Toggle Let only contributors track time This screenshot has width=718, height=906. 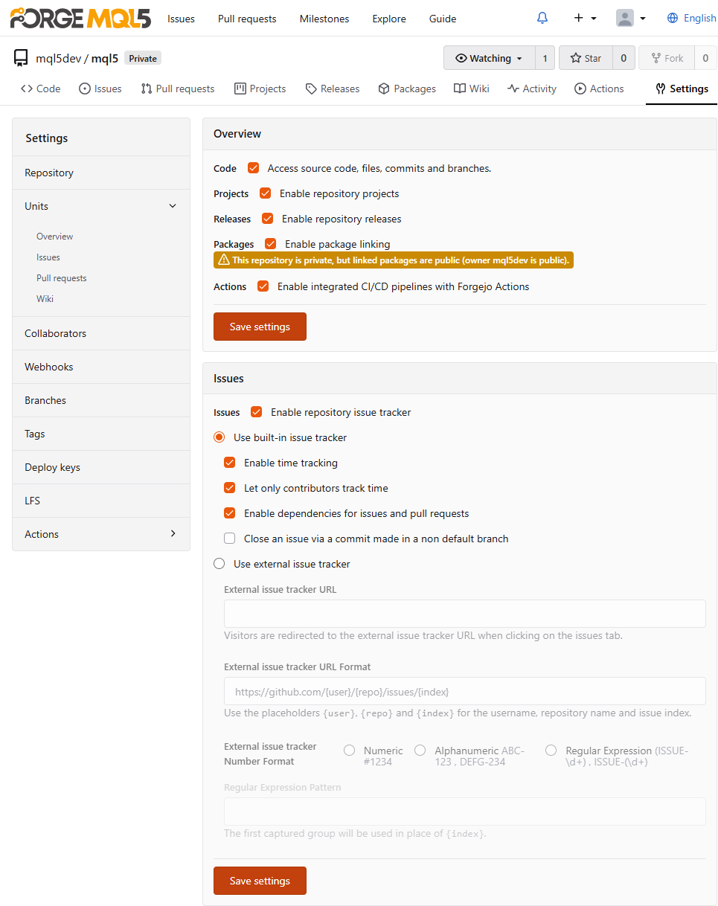(230, 488)
